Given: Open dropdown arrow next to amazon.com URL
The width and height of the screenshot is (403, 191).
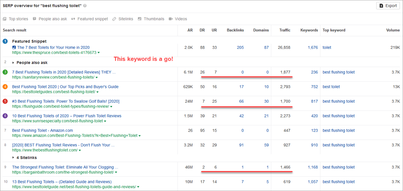Looking at the screenshot, I should (139, 136).
